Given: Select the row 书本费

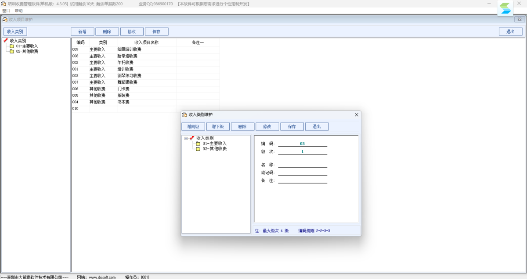Looking at the screenshot, I should tap(146, 102).
